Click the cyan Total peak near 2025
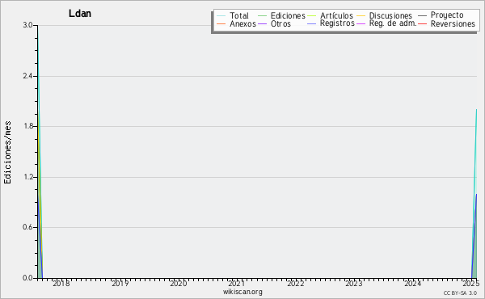 click(x=476, y=110)
